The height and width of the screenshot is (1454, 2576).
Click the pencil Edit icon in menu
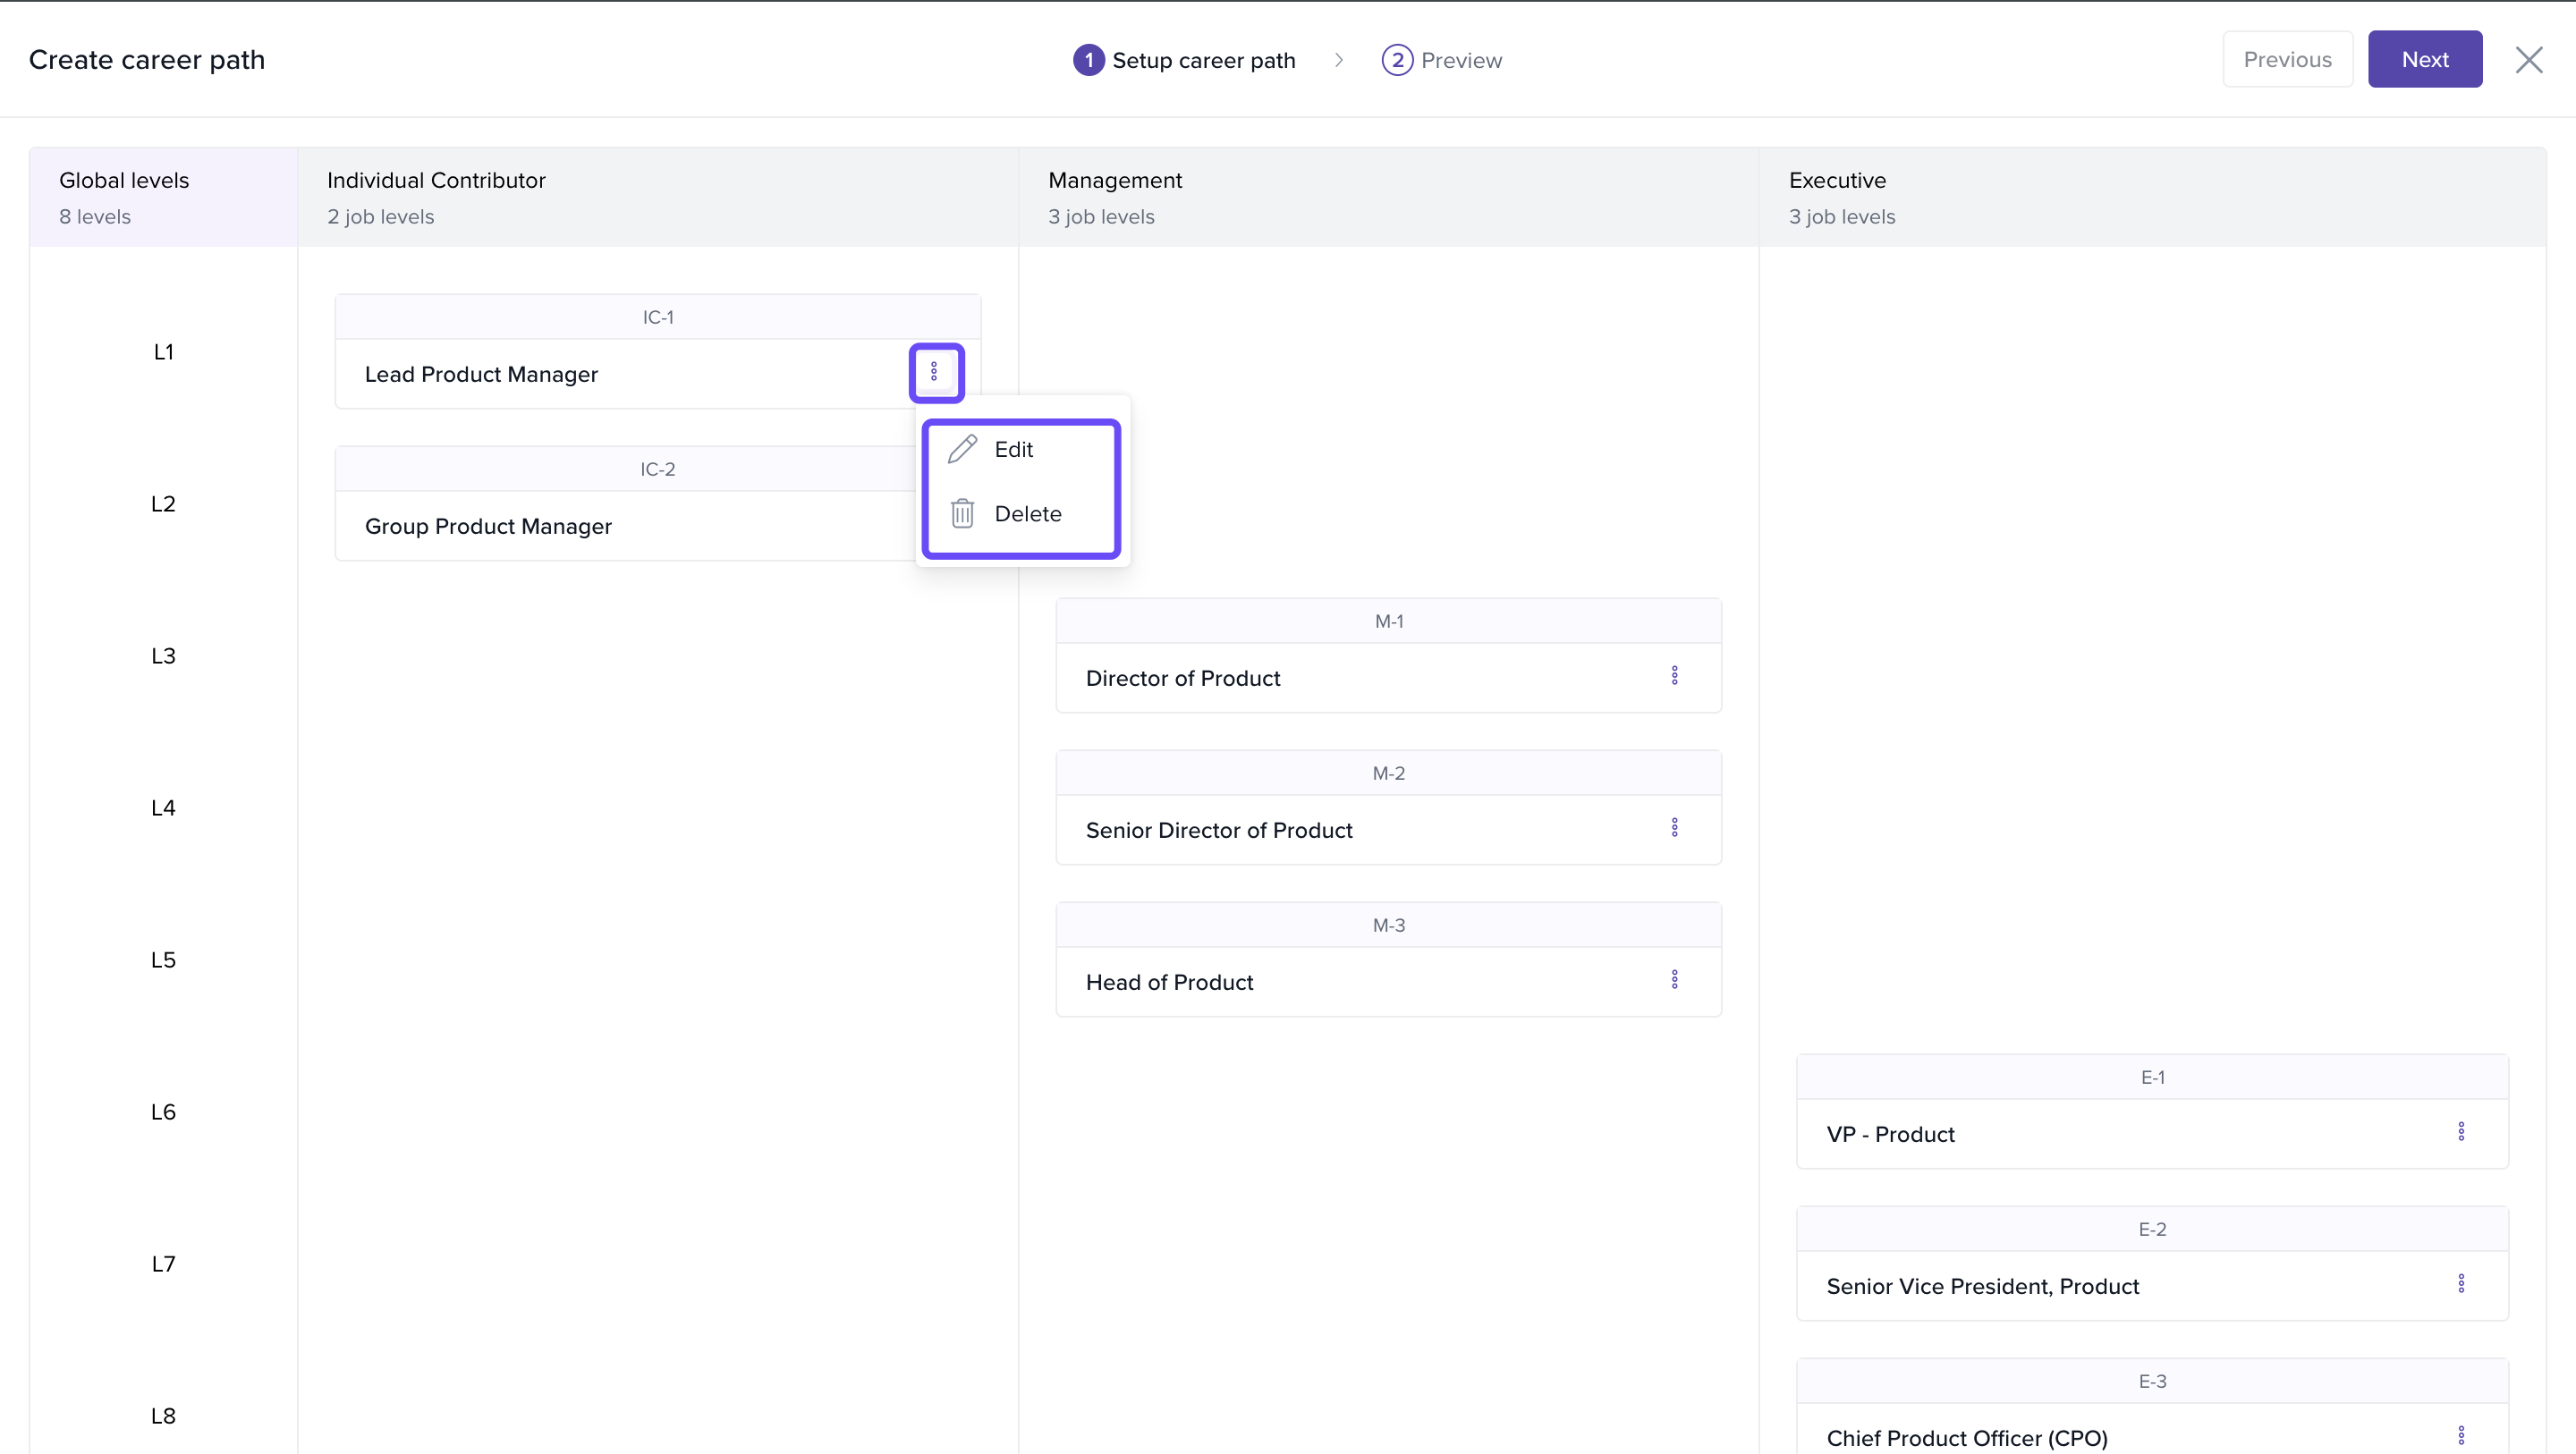click(x=962, y=449)
